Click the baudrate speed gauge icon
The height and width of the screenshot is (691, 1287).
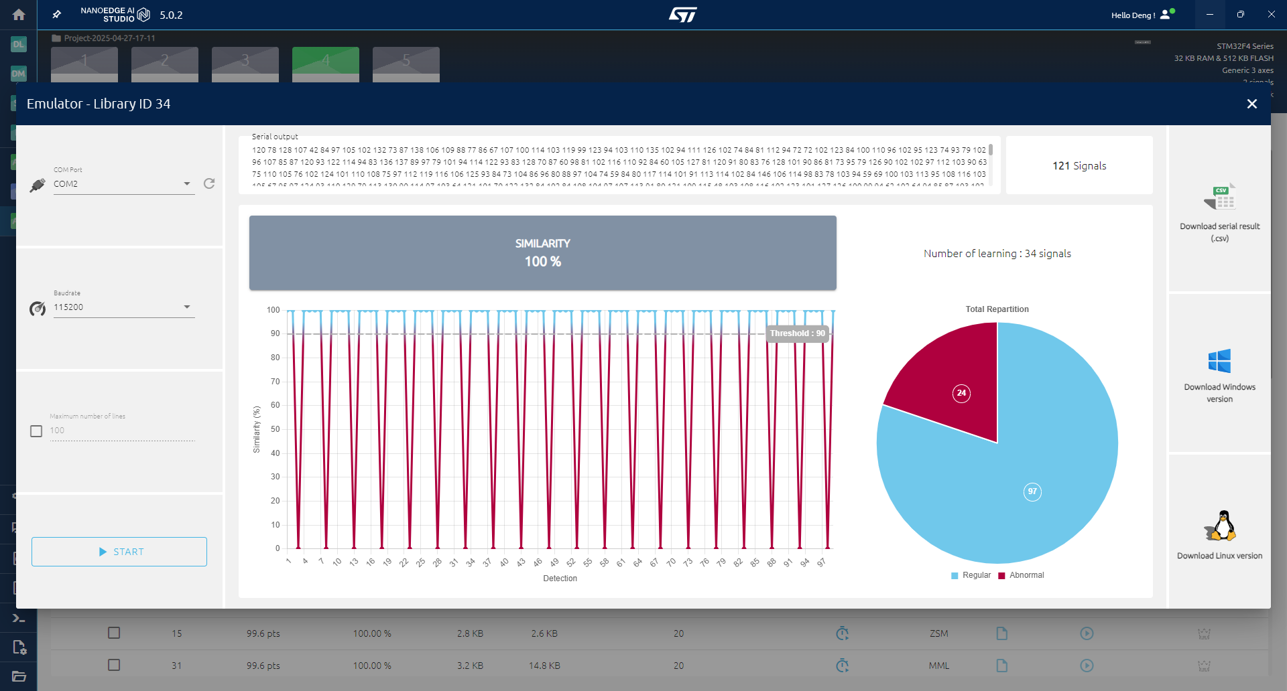pos(38,309)
